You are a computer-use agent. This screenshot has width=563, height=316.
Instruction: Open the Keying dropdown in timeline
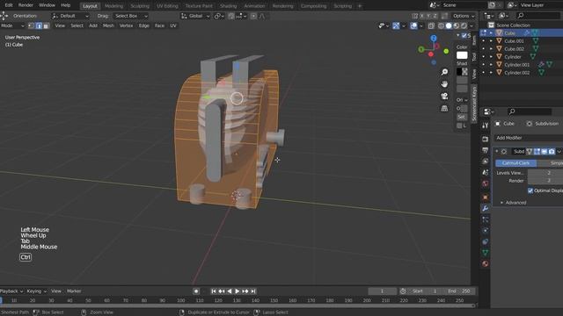(x=37, y=291)
